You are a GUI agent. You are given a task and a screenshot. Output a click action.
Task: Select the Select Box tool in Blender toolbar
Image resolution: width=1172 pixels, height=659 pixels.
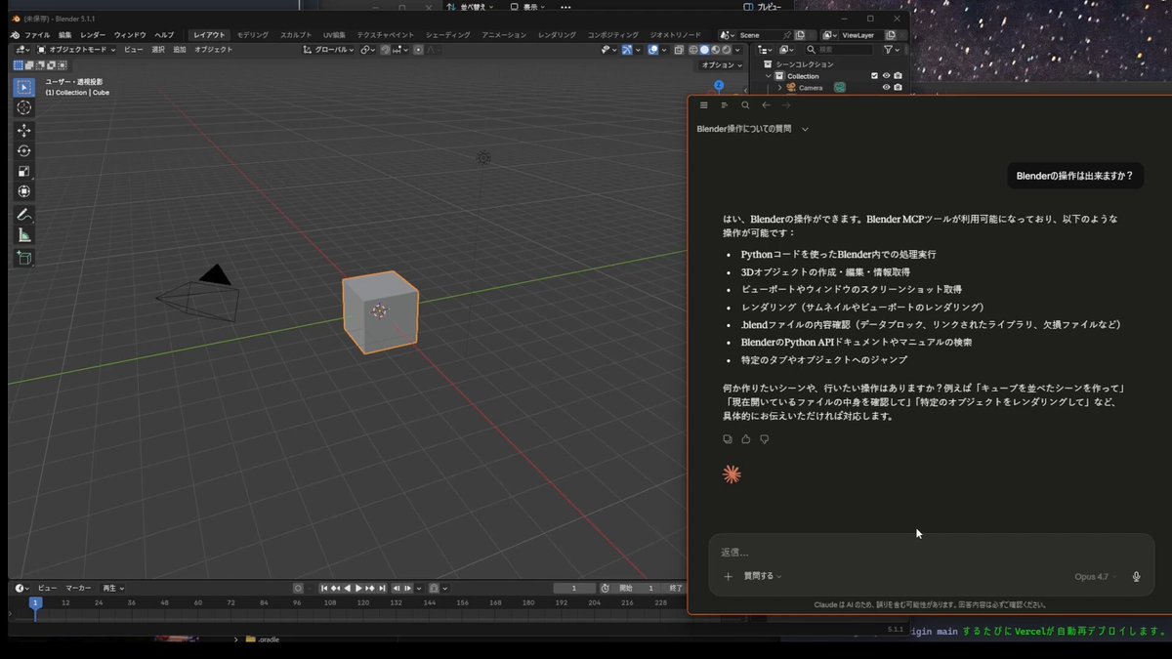pos(24,87)
